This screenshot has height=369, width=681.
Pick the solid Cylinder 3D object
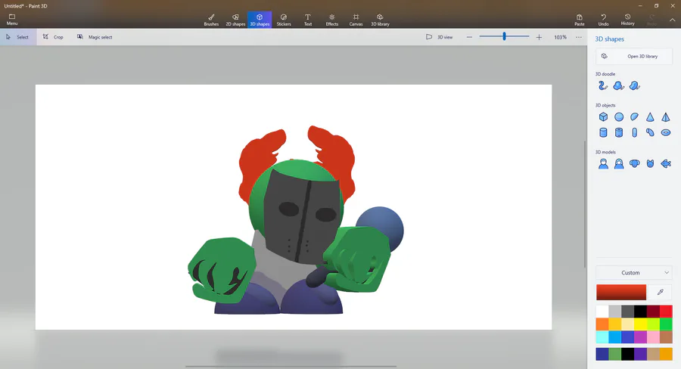[603, 132]
